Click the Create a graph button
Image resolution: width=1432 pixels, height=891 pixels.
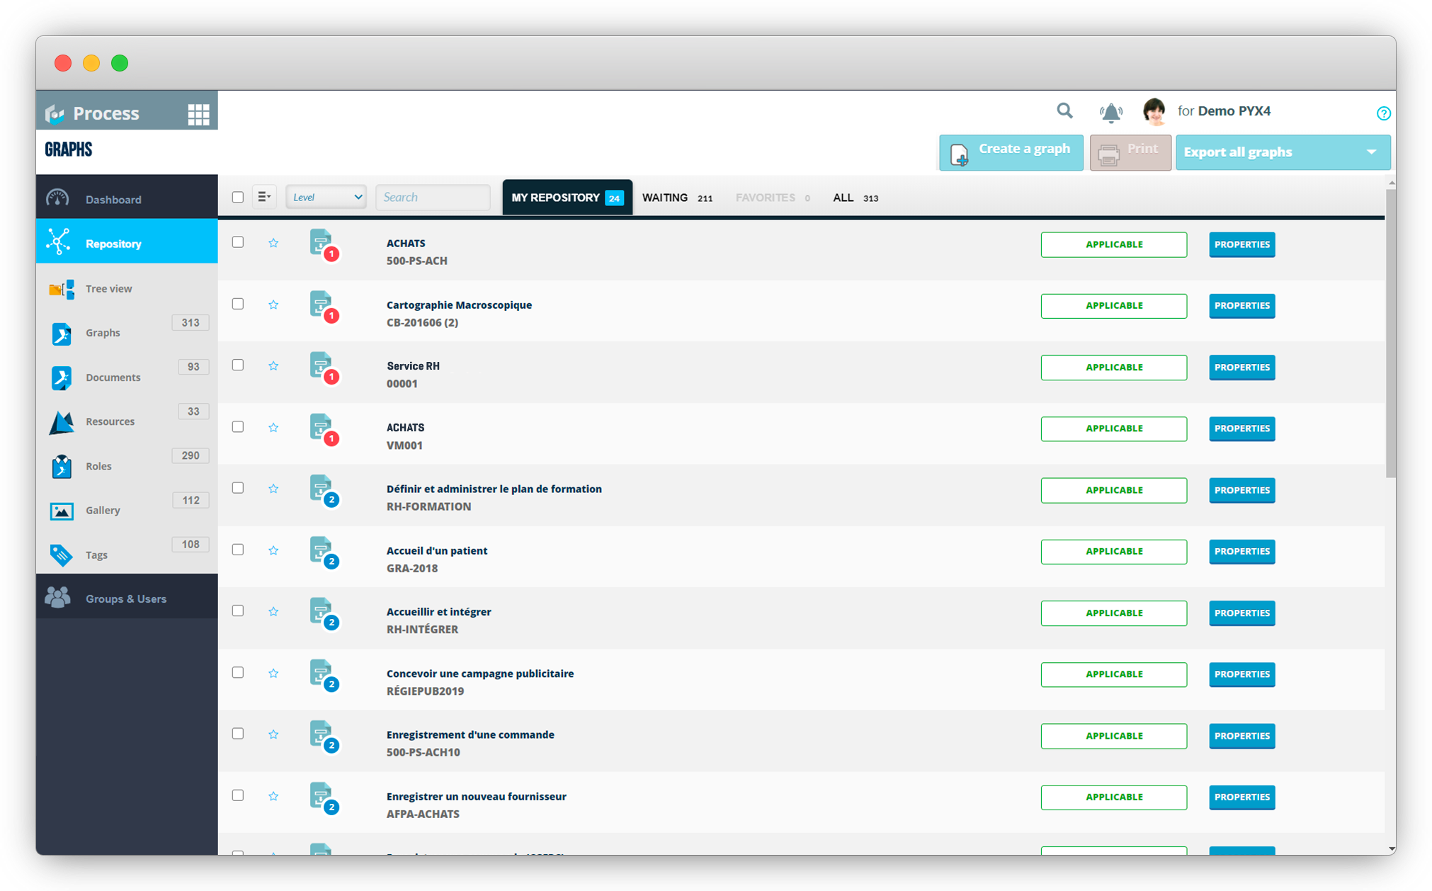tap(1011, 152)
